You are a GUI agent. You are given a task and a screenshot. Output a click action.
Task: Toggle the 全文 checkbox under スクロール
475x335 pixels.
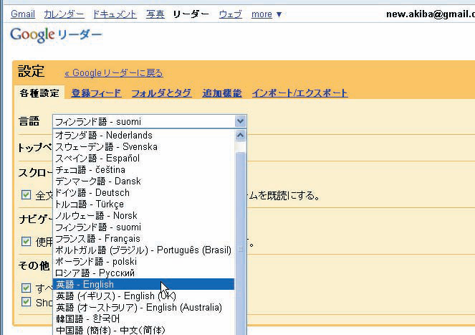[x=26, y=194]
